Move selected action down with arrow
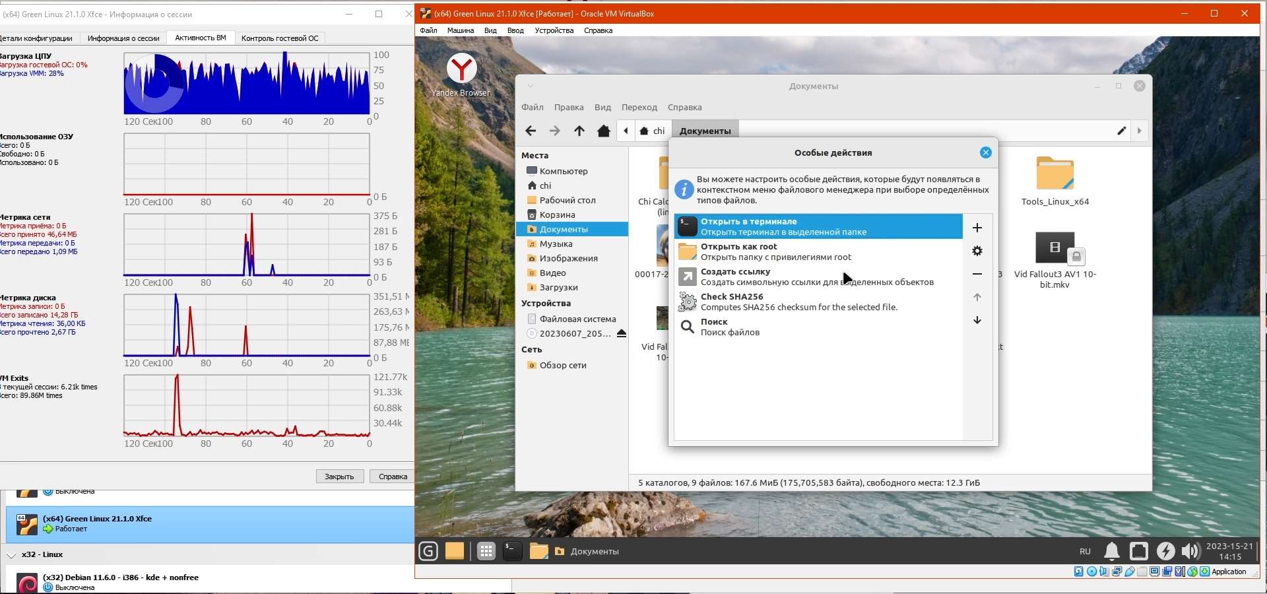1267x594 pixels. click(x=977, y=320)
